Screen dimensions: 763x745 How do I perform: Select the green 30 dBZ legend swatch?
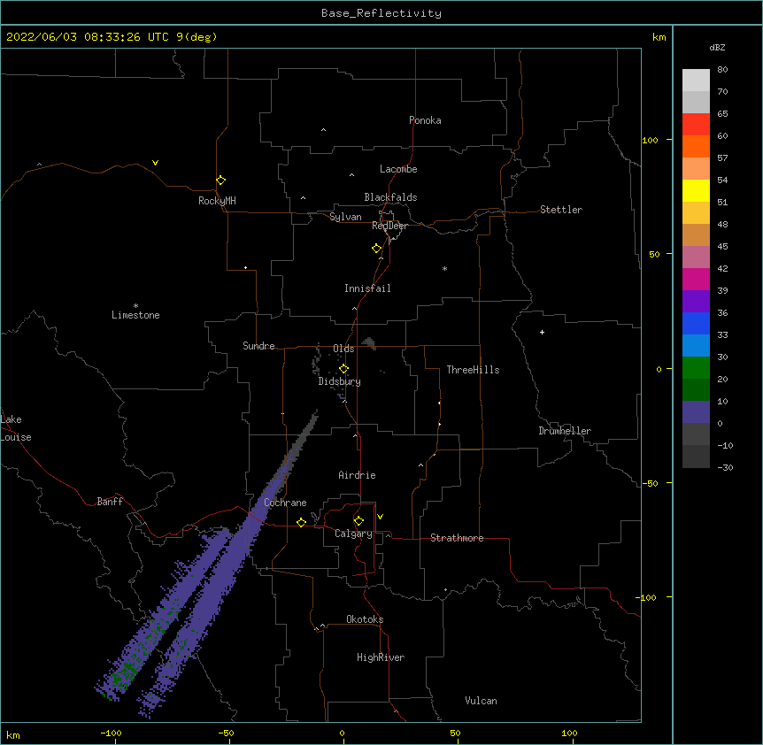(696, 368)
